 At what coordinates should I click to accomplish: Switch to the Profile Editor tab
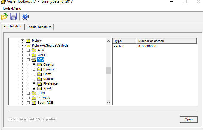pos(13,27)
